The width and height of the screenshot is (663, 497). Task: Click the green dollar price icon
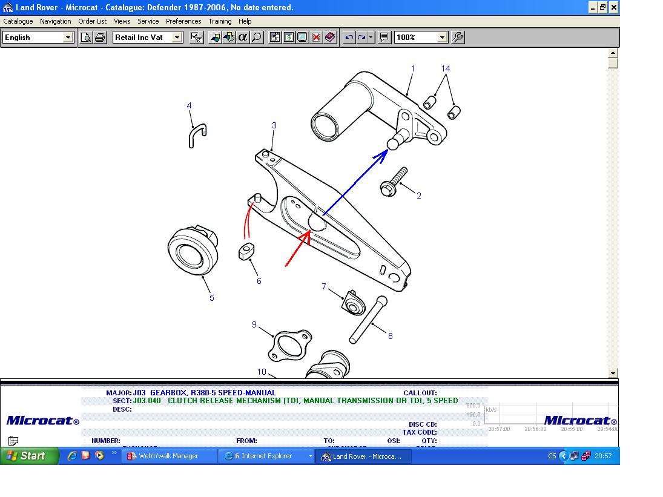click(x=288, y=38)
